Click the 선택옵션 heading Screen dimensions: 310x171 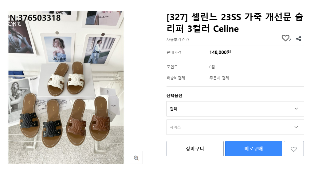(x=174, y=96)
